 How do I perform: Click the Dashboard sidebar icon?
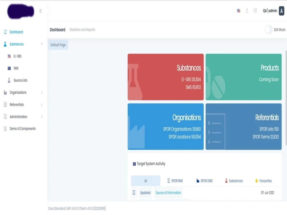coord(5,32)
